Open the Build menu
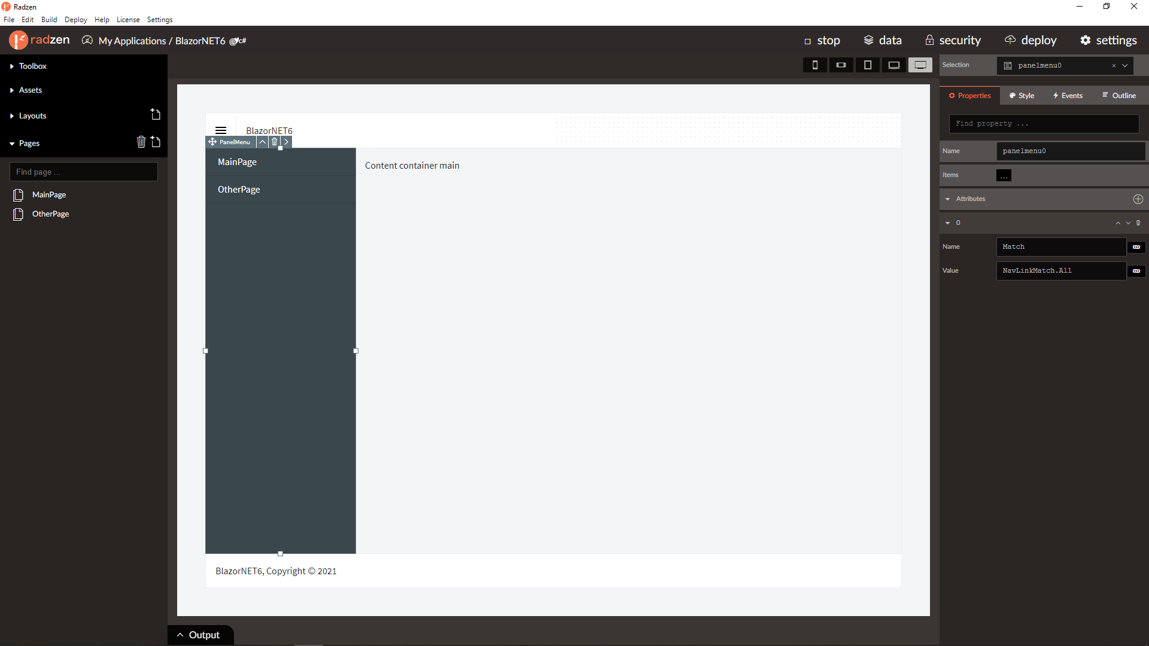1149x646 pixels. 49,19
